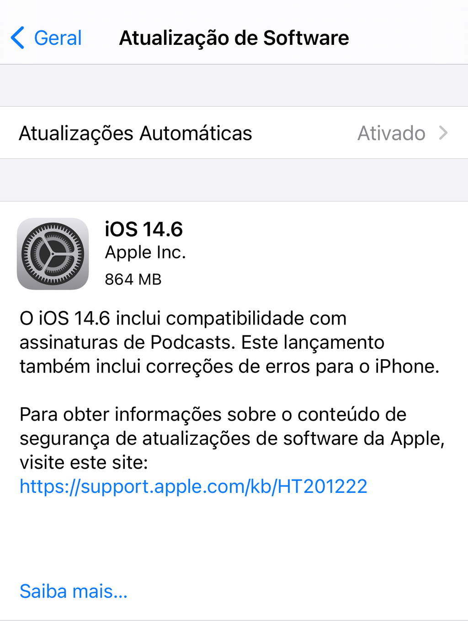Viewport: 468px width, 621px height.
Task: Select the Ativado status value
Action: 391,133
